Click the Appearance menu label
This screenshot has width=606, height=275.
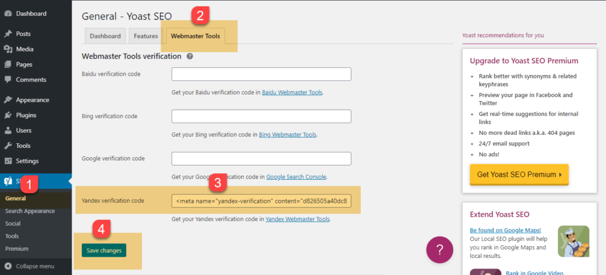[x=33, y=100]
